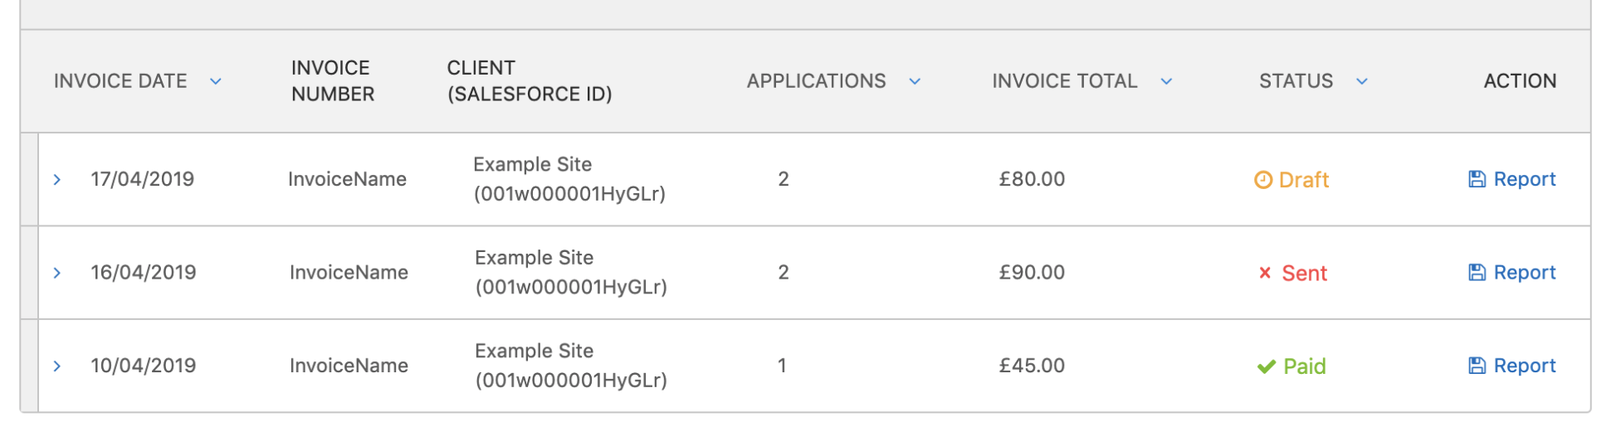Click the orange clock icon beside Draft
Viewport: 1621px width, 422px height.
click(1262, 180)
